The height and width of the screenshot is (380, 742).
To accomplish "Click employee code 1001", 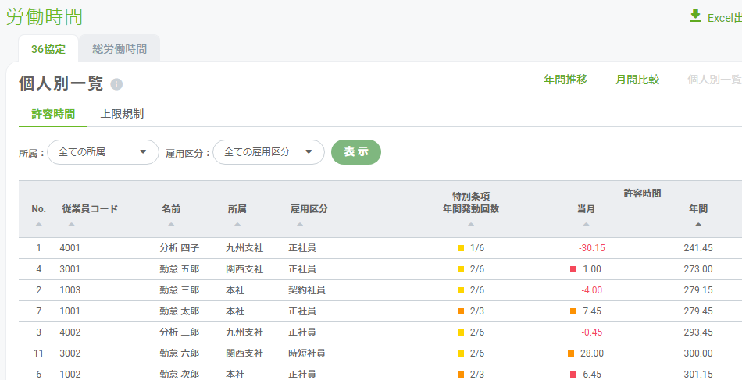I will (70, 311).
